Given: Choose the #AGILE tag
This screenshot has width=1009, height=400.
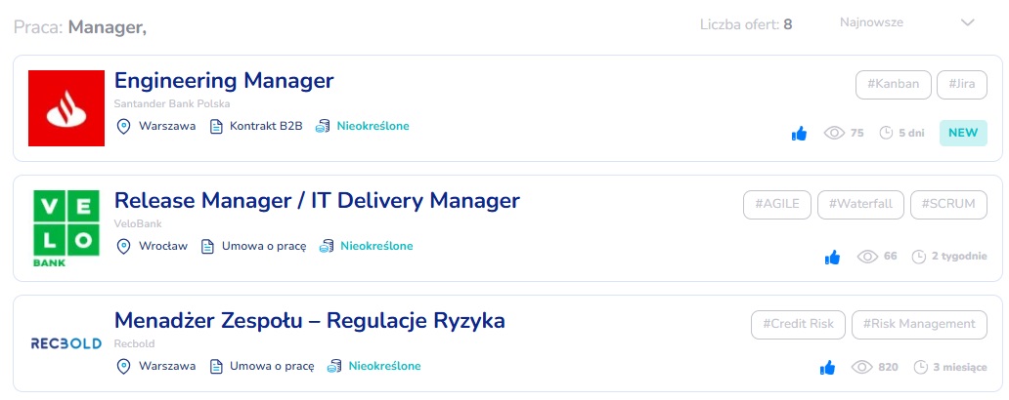Looking at the screenshot, I should tap(777, 204).
